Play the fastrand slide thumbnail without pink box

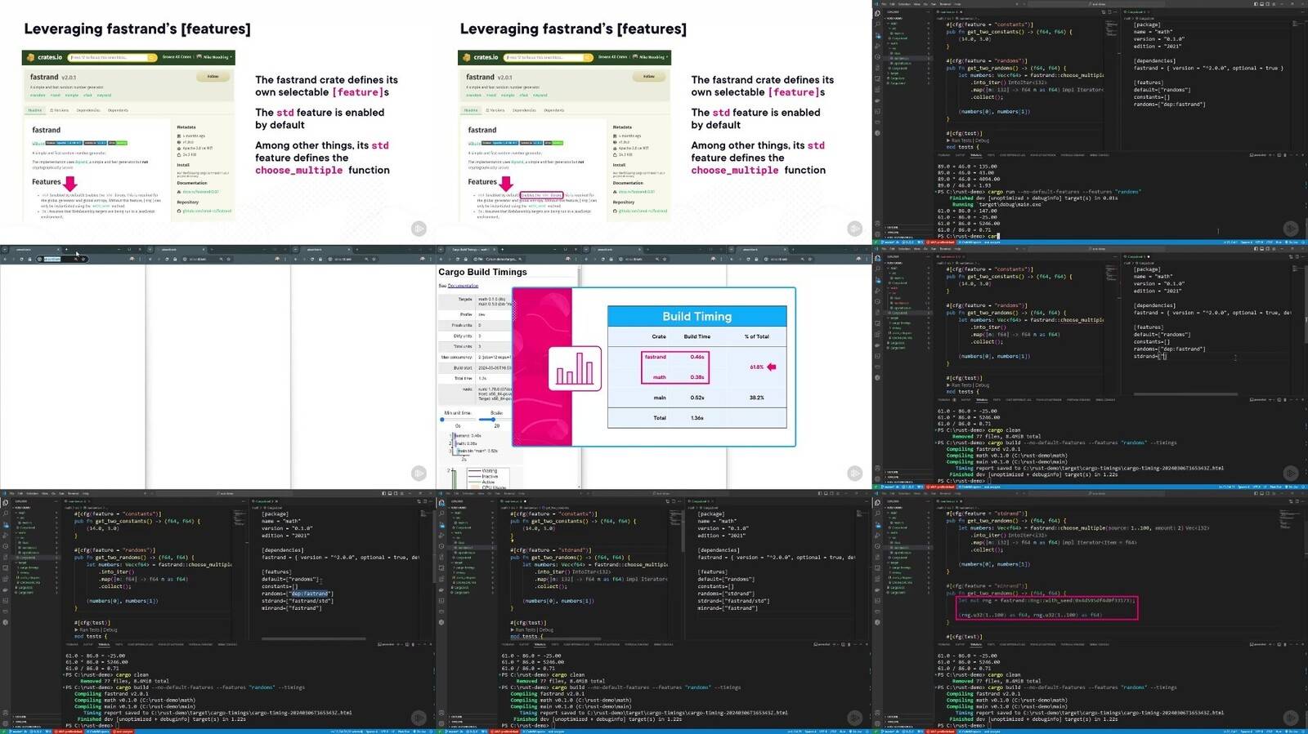click(419, 229)
